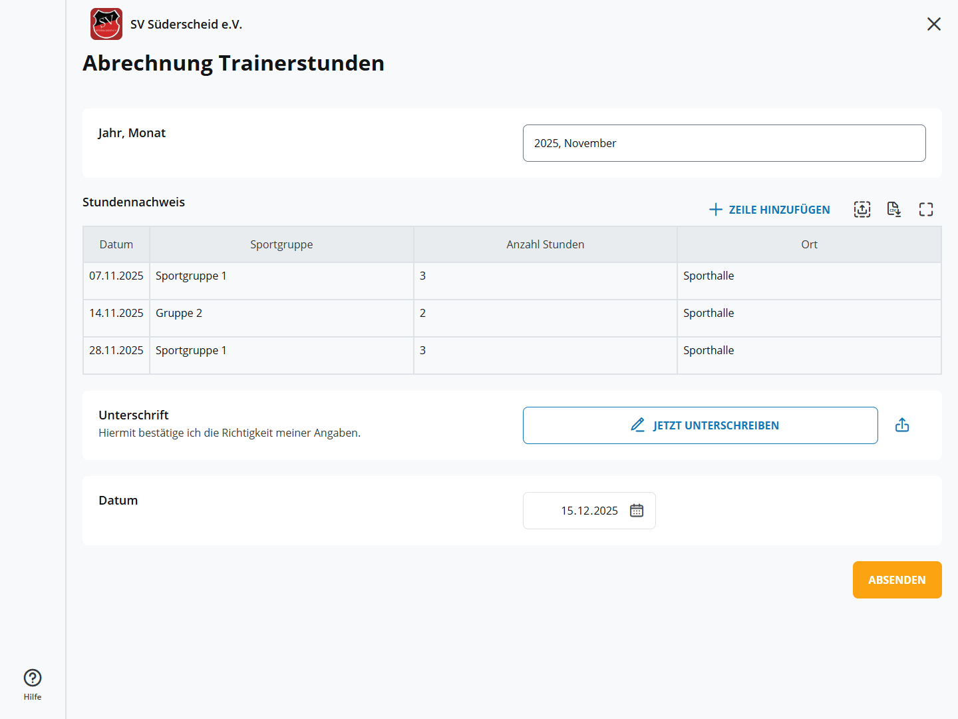Image resolution: width=958 pixels, height=719 pixels.
Task: Click the upload signature icon
Action: point(901,425)
